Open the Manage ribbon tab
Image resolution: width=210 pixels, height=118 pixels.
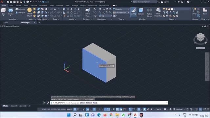(75, 6)
